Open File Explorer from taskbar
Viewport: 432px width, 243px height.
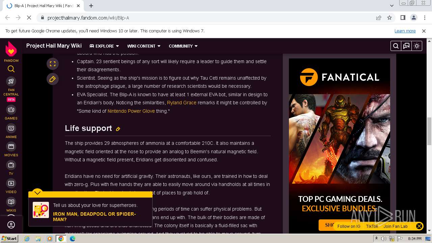[x=38, y=239]
